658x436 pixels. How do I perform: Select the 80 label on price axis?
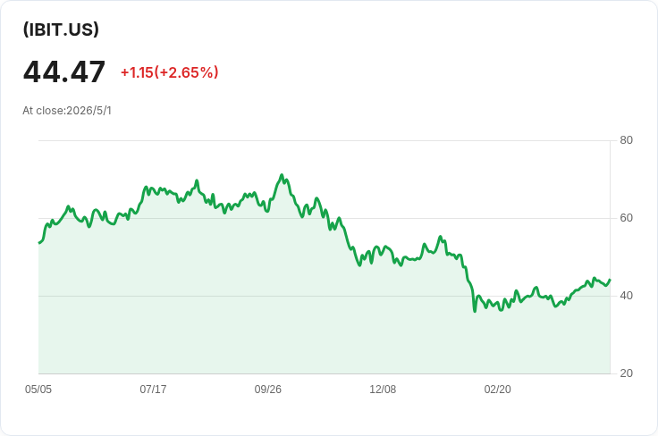(x=626, y=140)
